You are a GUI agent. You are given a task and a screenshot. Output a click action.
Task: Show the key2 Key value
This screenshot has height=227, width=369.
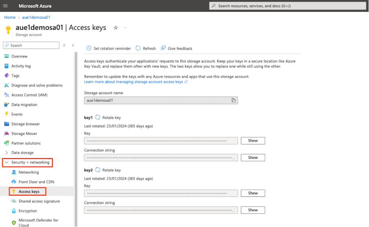click(253, 193)
